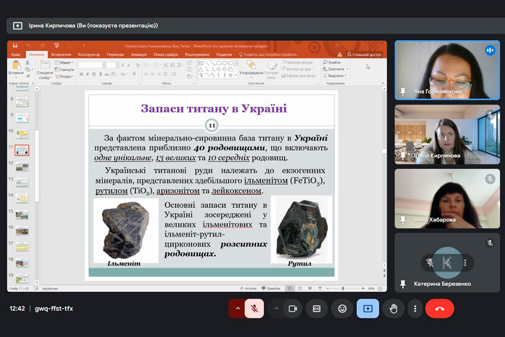
Task: Open the Нотатки notes pane
Action: click(x=248, y=288)
